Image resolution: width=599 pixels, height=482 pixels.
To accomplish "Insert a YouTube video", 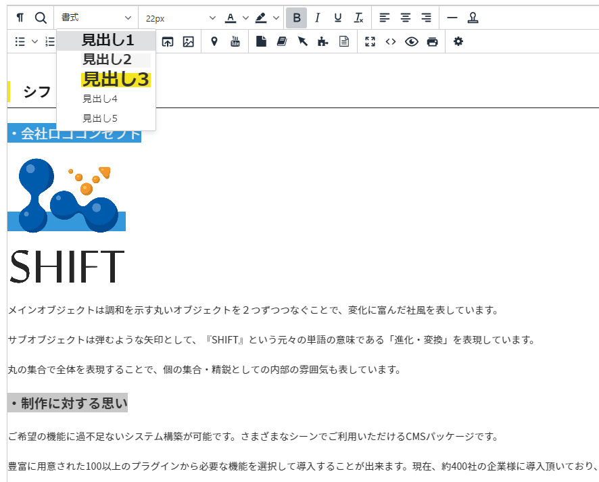I will coord(235,41).
